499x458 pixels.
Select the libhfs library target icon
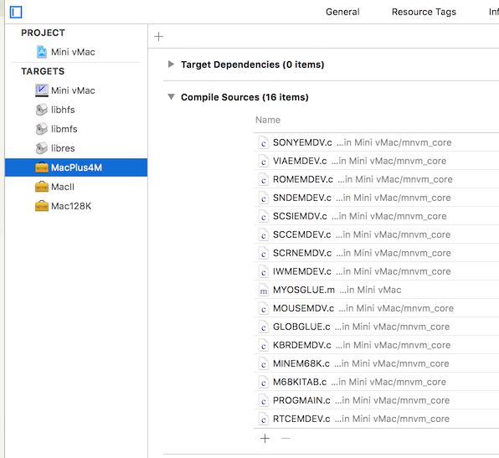pos(42,110)
